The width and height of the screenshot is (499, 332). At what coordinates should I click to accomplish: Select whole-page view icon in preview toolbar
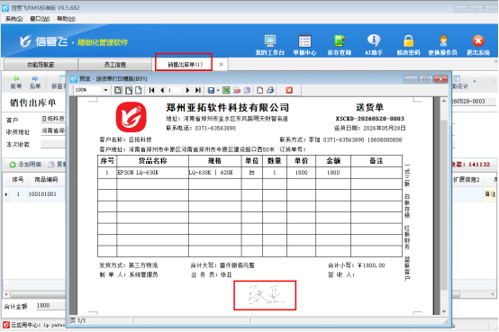[x=118, y=90]
